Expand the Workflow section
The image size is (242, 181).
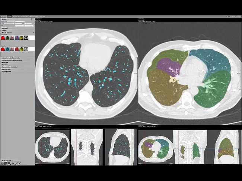pyautogui.click(x=6, y=62)
